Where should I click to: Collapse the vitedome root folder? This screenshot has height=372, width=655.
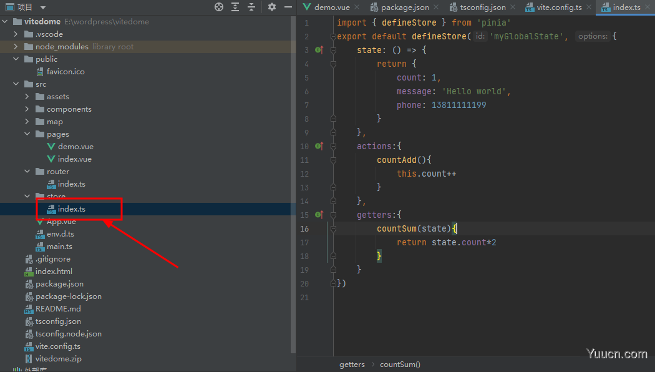tap(5, 21)
